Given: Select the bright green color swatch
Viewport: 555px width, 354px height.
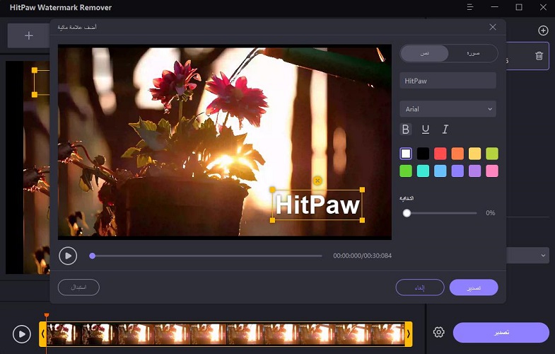Looking at the screenshot, I should 406,171.
